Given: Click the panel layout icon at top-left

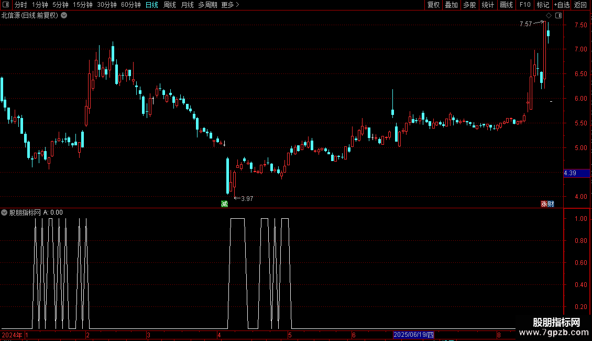Looking at the screenshot, I should (x=6, y=5).
